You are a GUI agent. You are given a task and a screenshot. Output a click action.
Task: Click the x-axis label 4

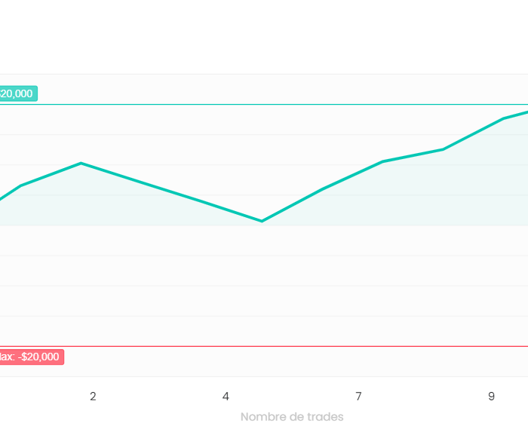tap(226, 397)
